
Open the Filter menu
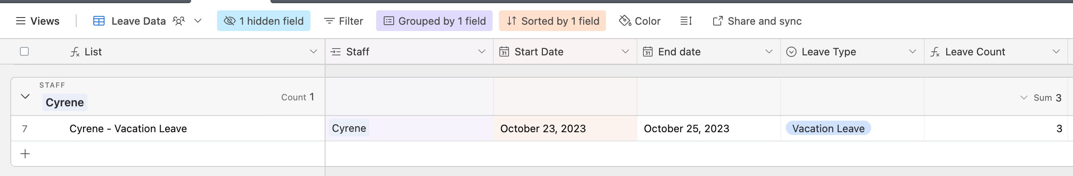tap(343, 21)
